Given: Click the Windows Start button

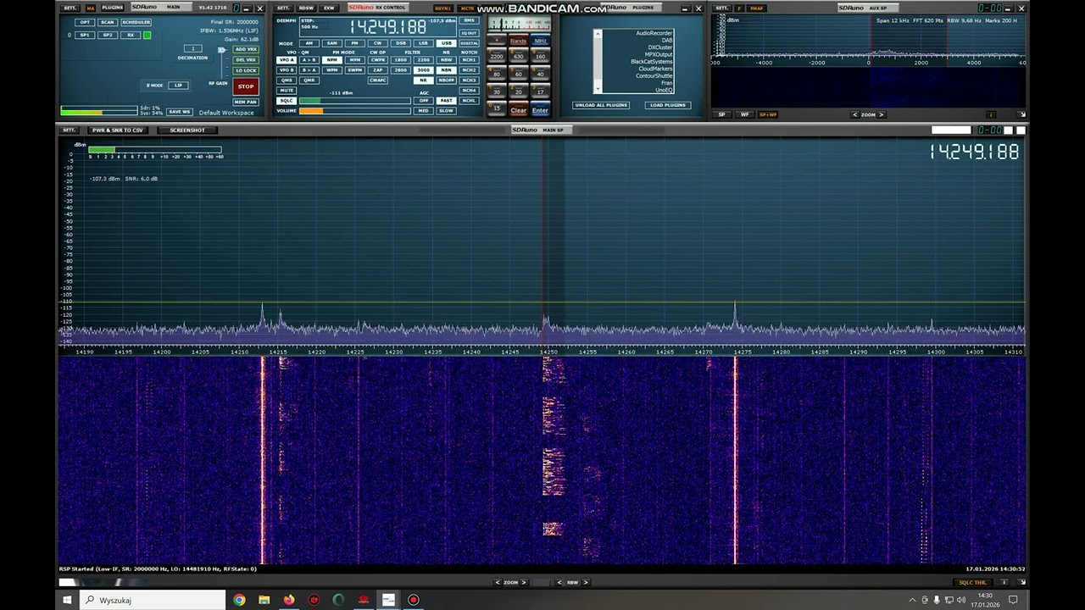Looking at the screenshot, I should click(x=67, y=600).
